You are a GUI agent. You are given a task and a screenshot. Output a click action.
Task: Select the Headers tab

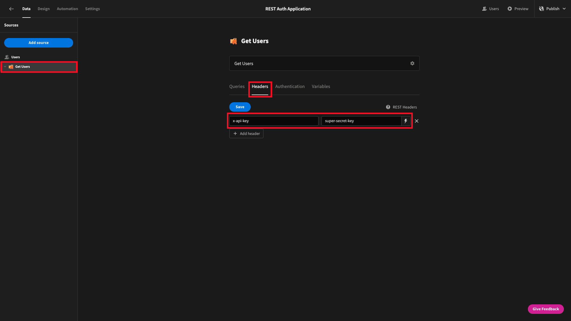260,86
